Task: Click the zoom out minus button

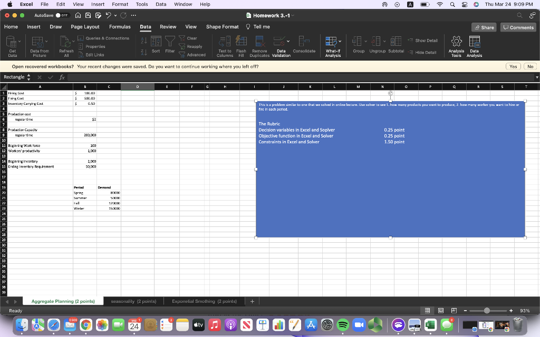Action: pos(465,311)
